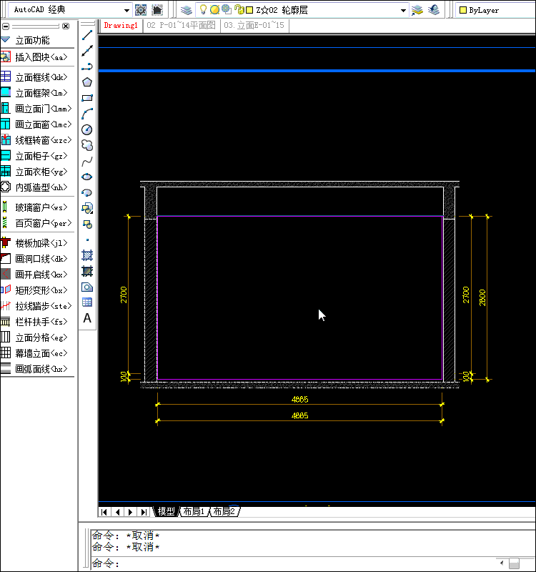Click the Layer Previous icon
This screenshot has height=572, width=536.
(434, 10)
